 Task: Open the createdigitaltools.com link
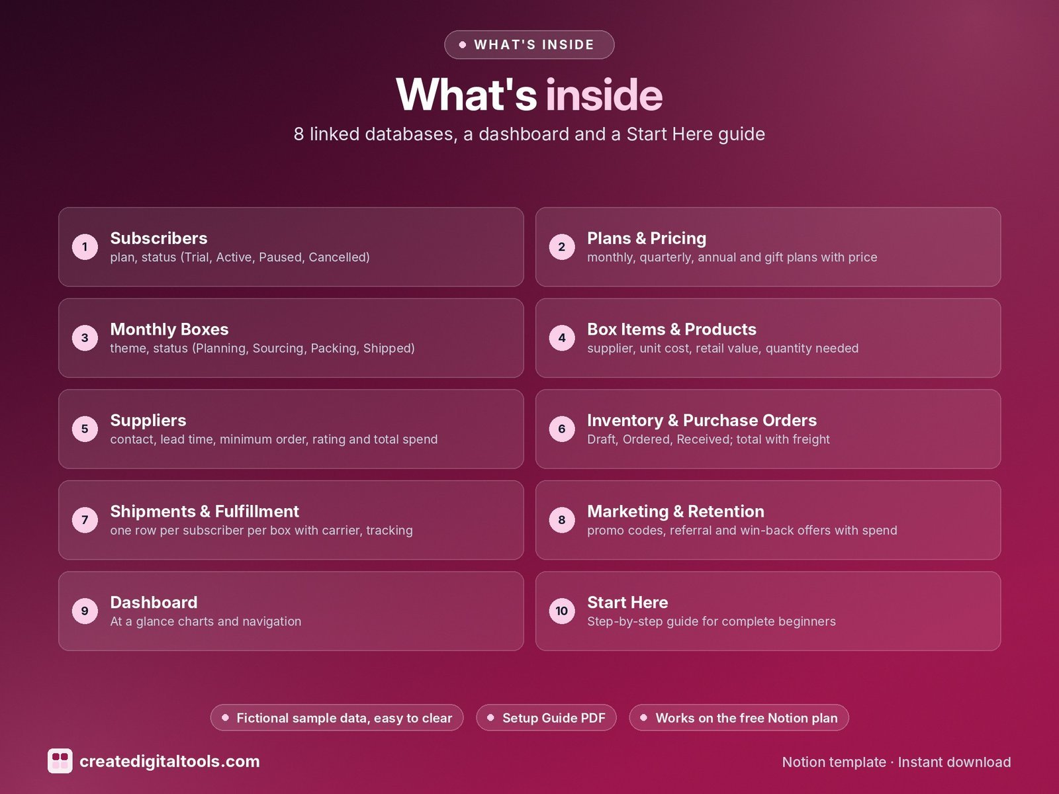169,762
